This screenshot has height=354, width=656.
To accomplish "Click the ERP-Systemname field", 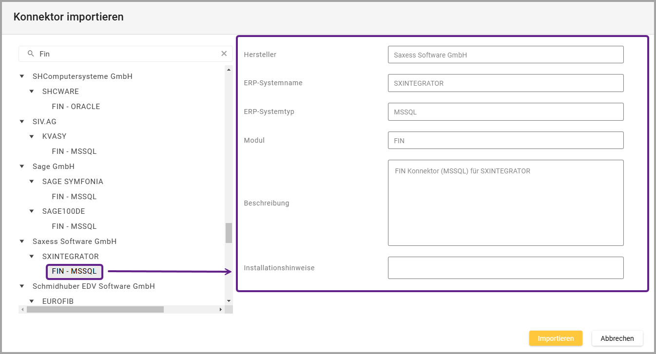I will 505,83.
